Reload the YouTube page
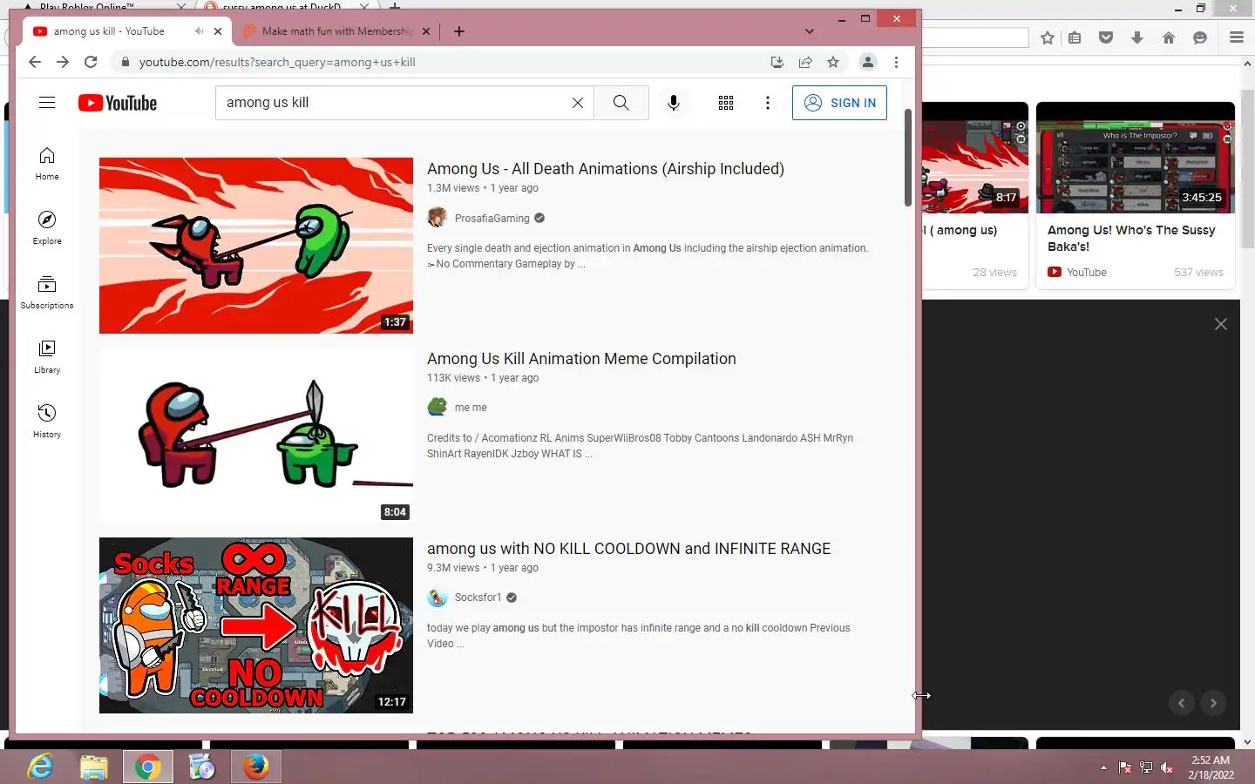Viewport: 1255px width, 784px height. click(x=91, y=62)
